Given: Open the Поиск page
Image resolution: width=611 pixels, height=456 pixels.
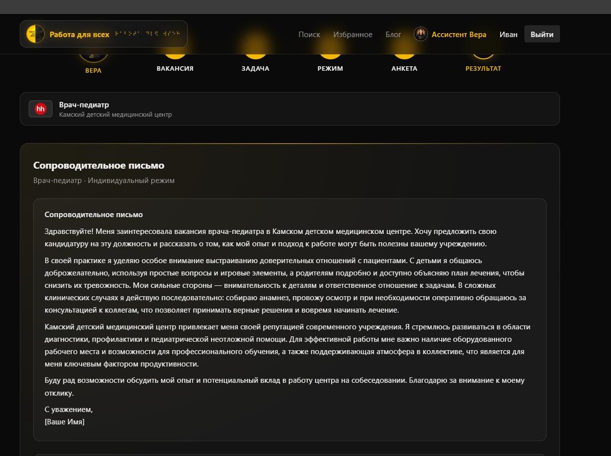Looking at the screenshot, I should click(x=309, y=34).
